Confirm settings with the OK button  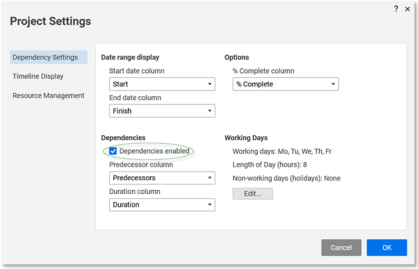[x=387, y=248]
